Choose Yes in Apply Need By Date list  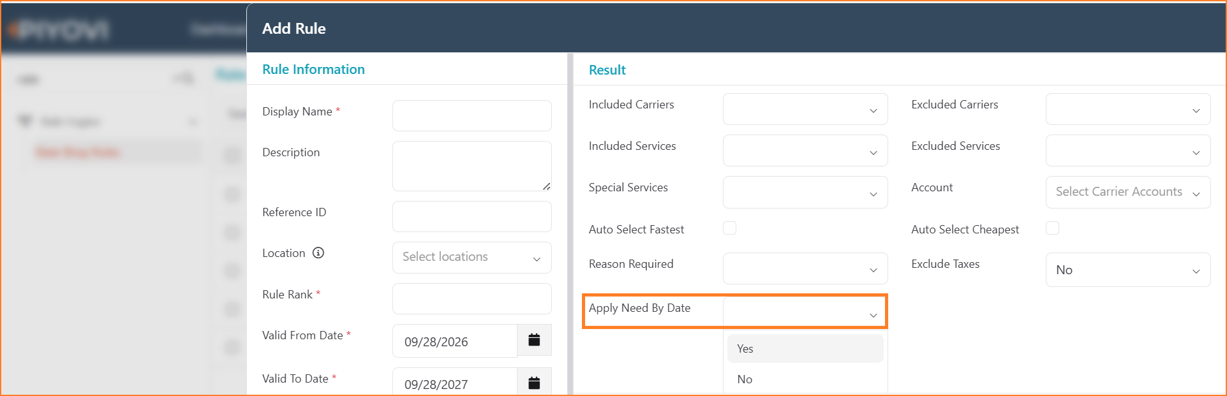[805, 349]
